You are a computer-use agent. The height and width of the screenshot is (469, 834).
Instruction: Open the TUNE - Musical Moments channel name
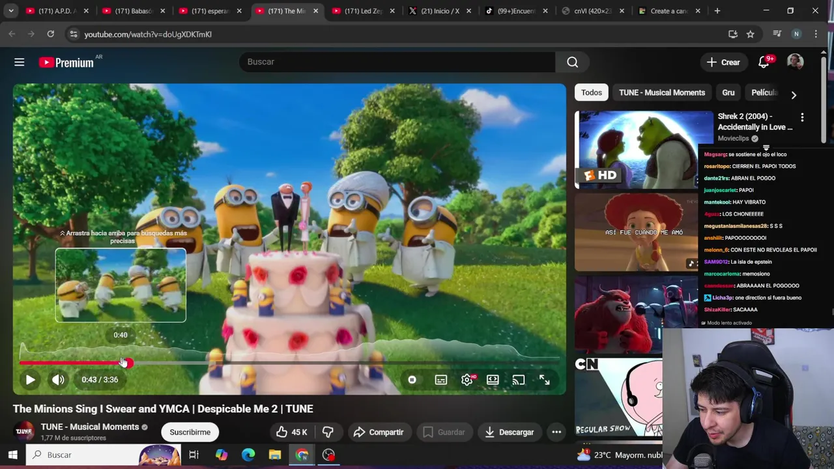[90, 427]
